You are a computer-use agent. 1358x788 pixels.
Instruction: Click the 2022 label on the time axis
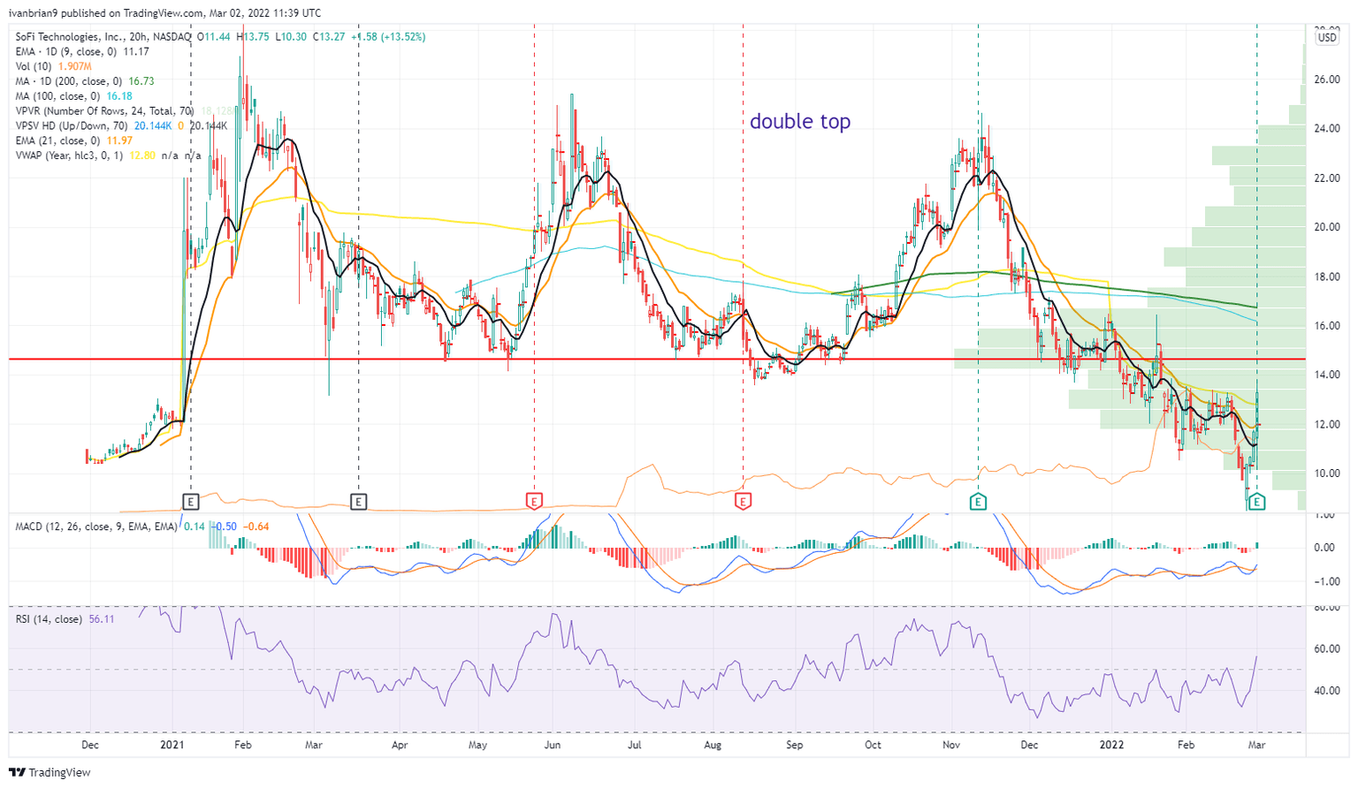point(1111,745)
